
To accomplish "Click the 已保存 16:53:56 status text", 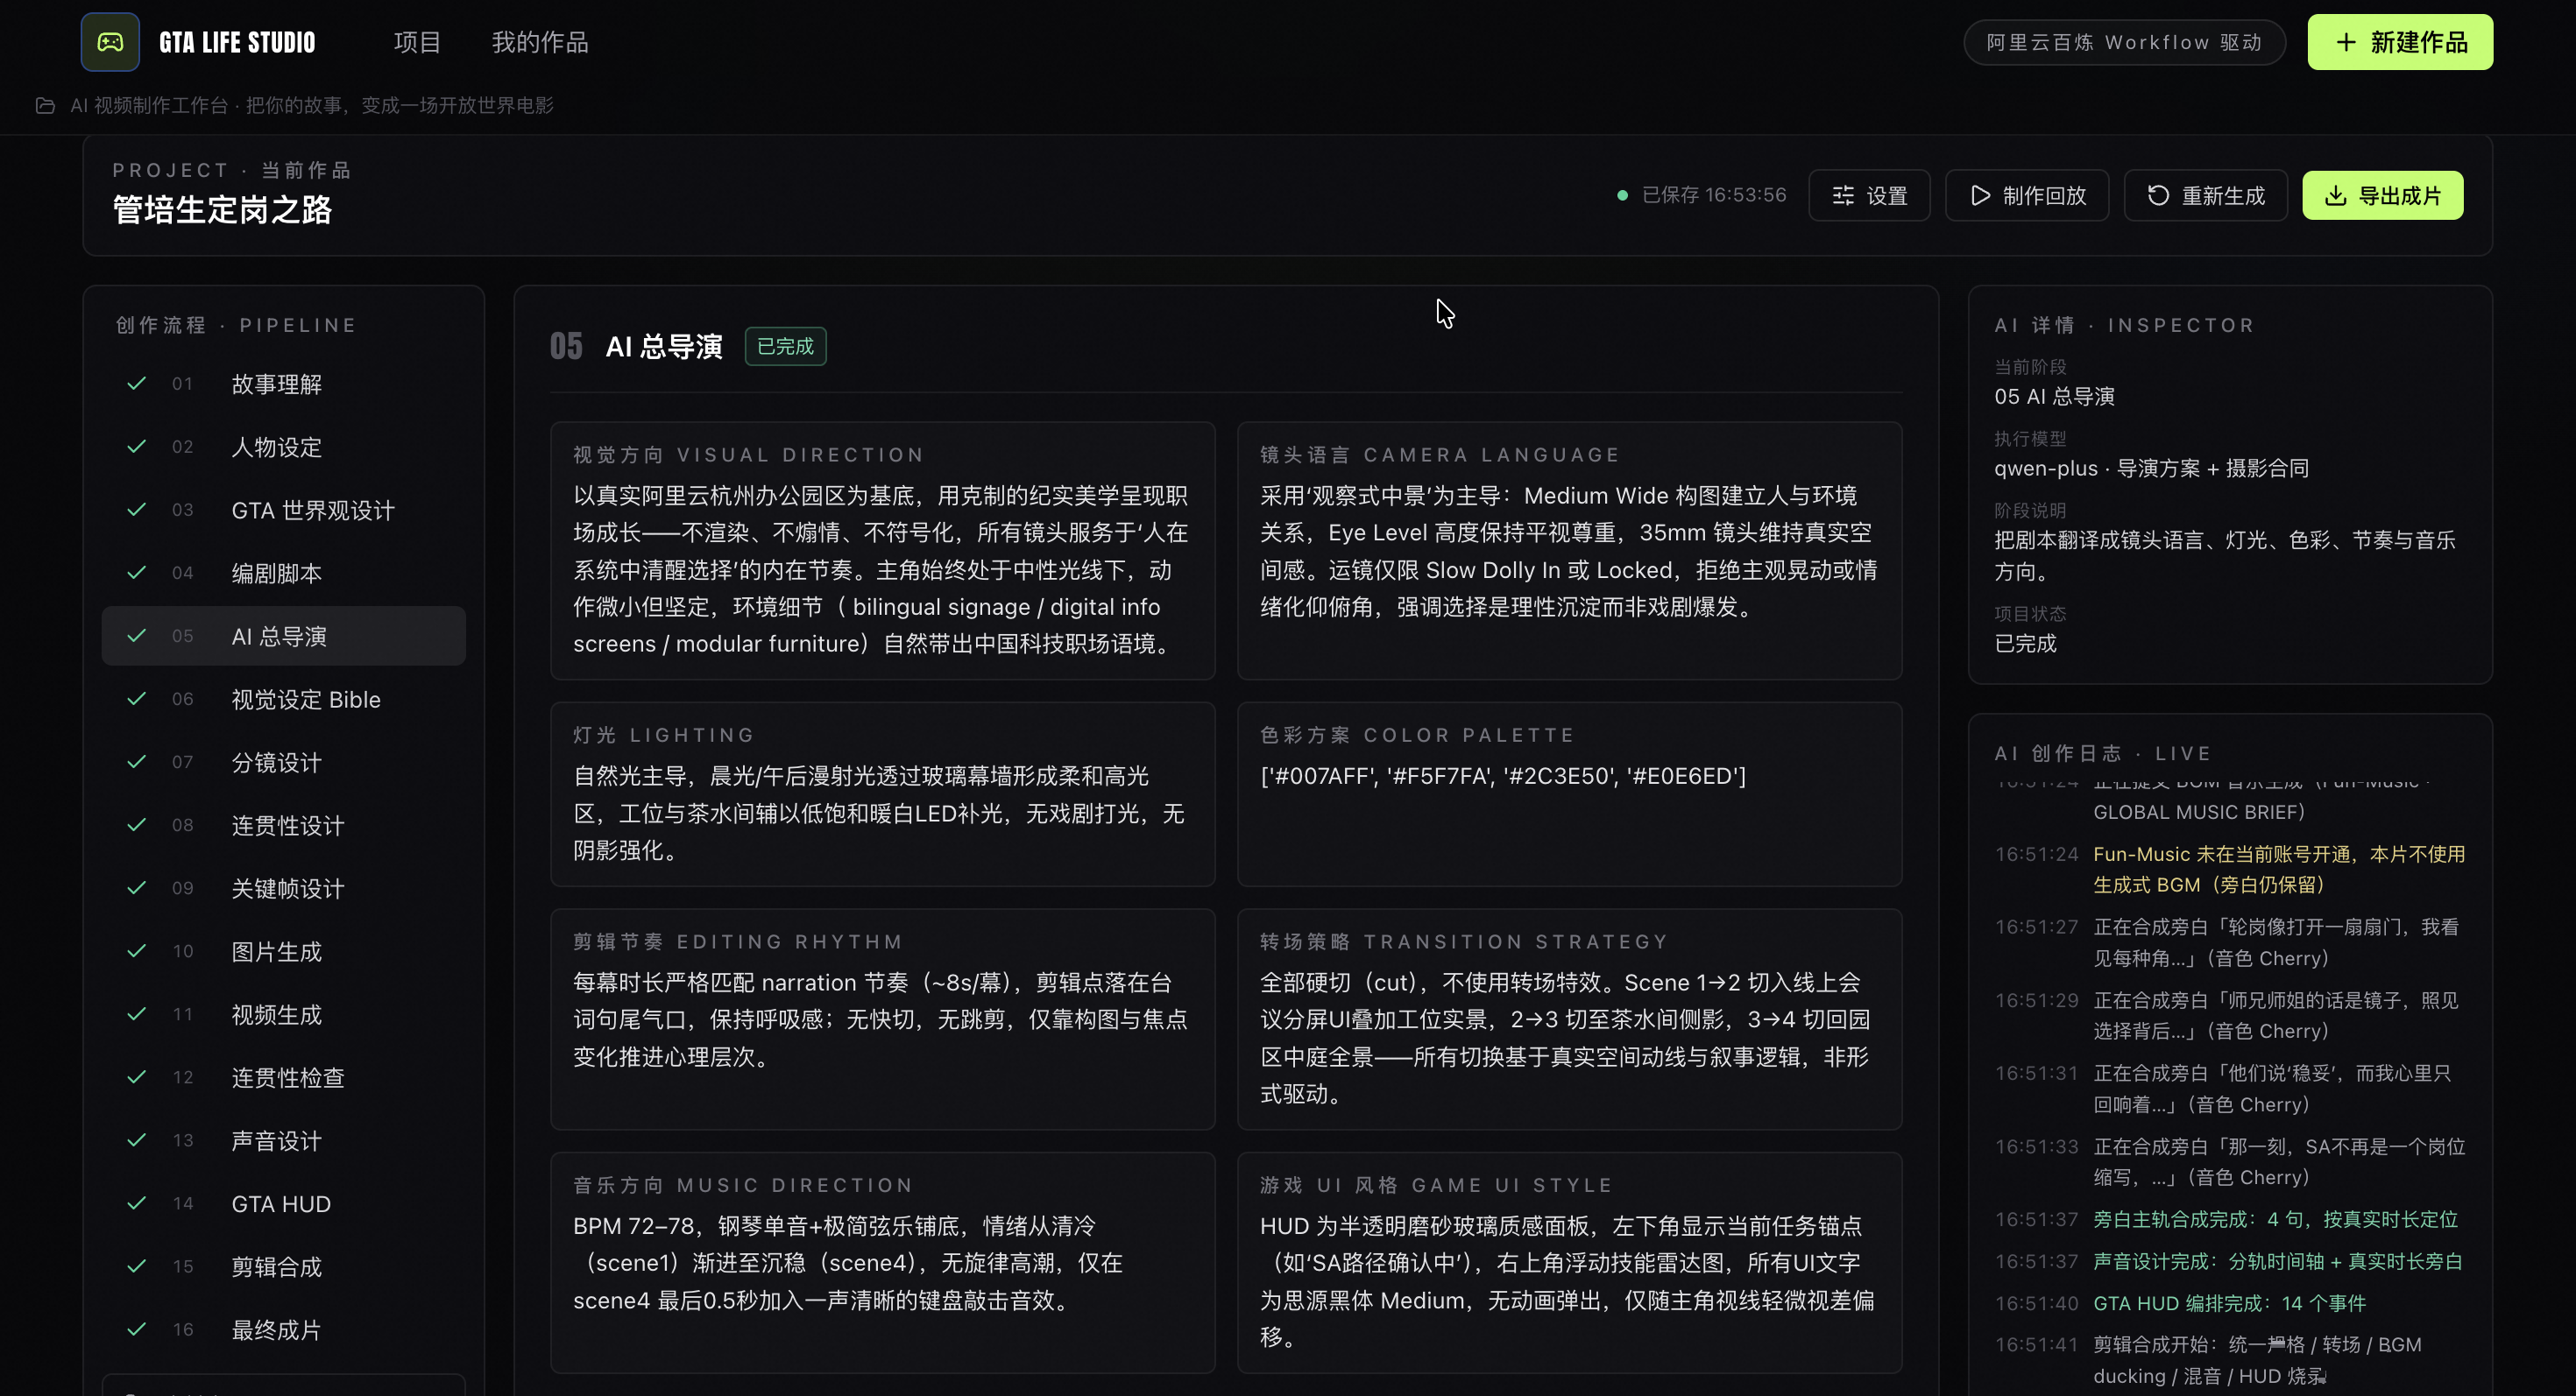I will (x=1714, y=194).
